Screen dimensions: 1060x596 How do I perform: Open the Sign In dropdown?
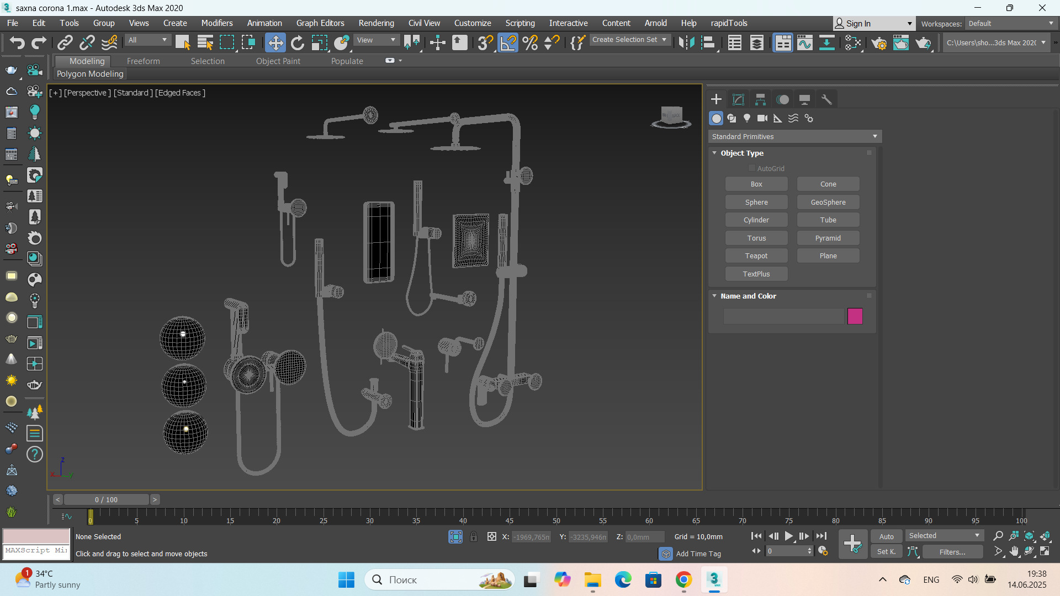tap(873, 23)
